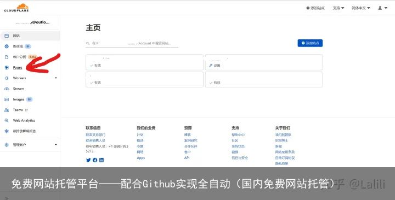Image resolution: width=395 pixels, height=200 pixels.
Task: Open the Cloudflare logo home link
Action: (x=16, y=8)
